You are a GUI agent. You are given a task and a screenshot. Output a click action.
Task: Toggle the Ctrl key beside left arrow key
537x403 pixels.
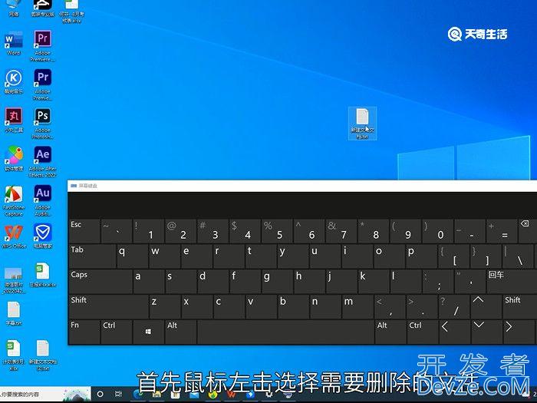tap(422, 332)
